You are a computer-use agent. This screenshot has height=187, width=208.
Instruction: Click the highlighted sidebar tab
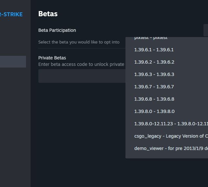[13, 62]
